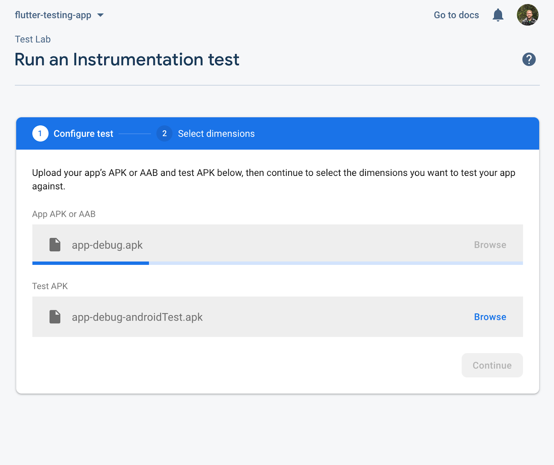Click the Test APK filename field
The width and height of the screenshot is (554, 465).
137,317
